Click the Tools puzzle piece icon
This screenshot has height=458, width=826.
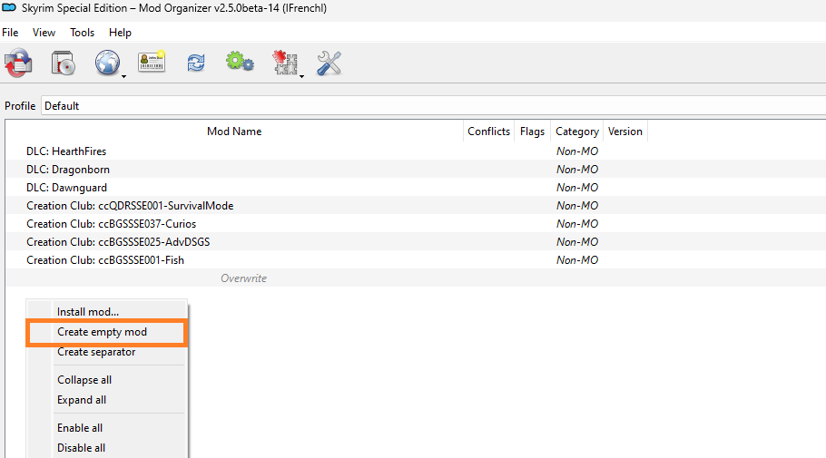(284, 63)
